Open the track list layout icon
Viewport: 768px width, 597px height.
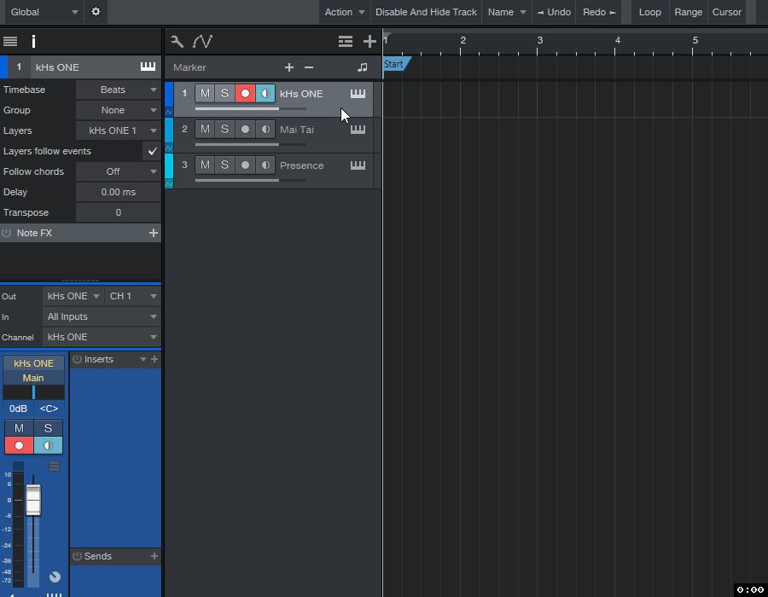346,42
